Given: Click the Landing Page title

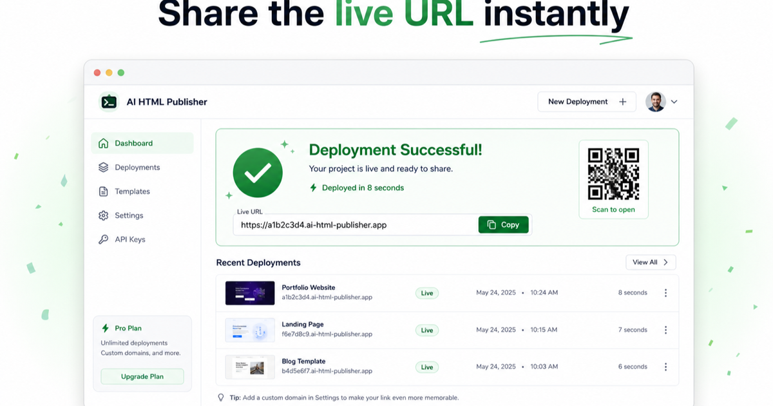Looking at the screenshot, I should 303,325.
